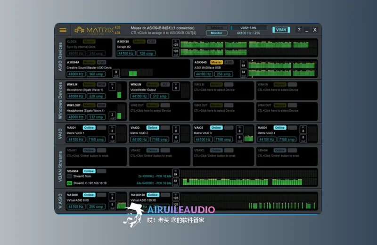The width and height of the screenshot is (377, 245).
Task: Open help with the question mark
Action: click(299, 30)
